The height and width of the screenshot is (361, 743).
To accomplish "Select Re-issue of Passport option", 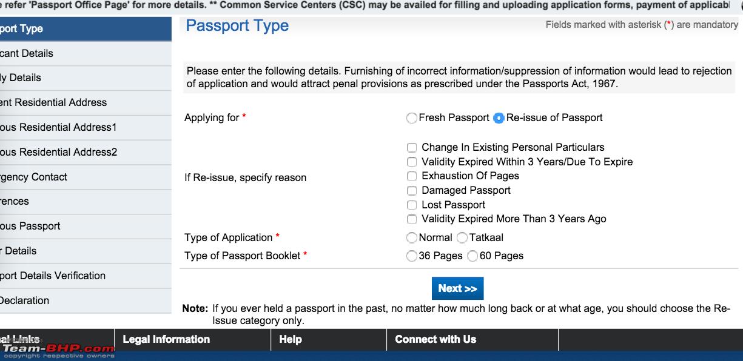I will 499,118.
